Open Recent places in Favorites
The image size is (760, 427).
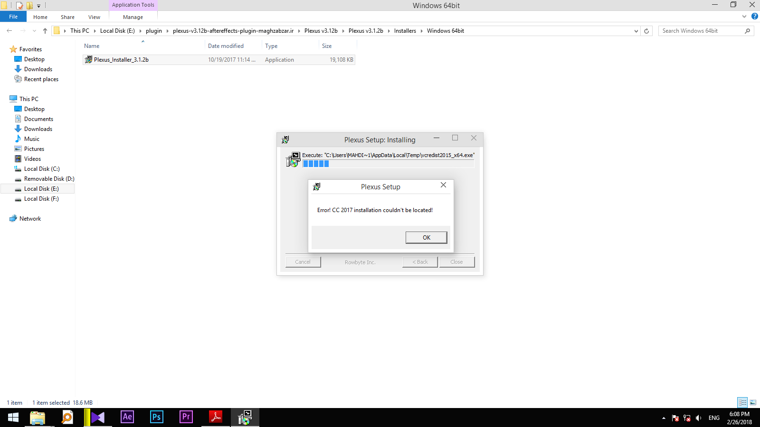41,79
